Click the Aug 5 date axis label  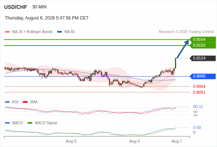71,141
